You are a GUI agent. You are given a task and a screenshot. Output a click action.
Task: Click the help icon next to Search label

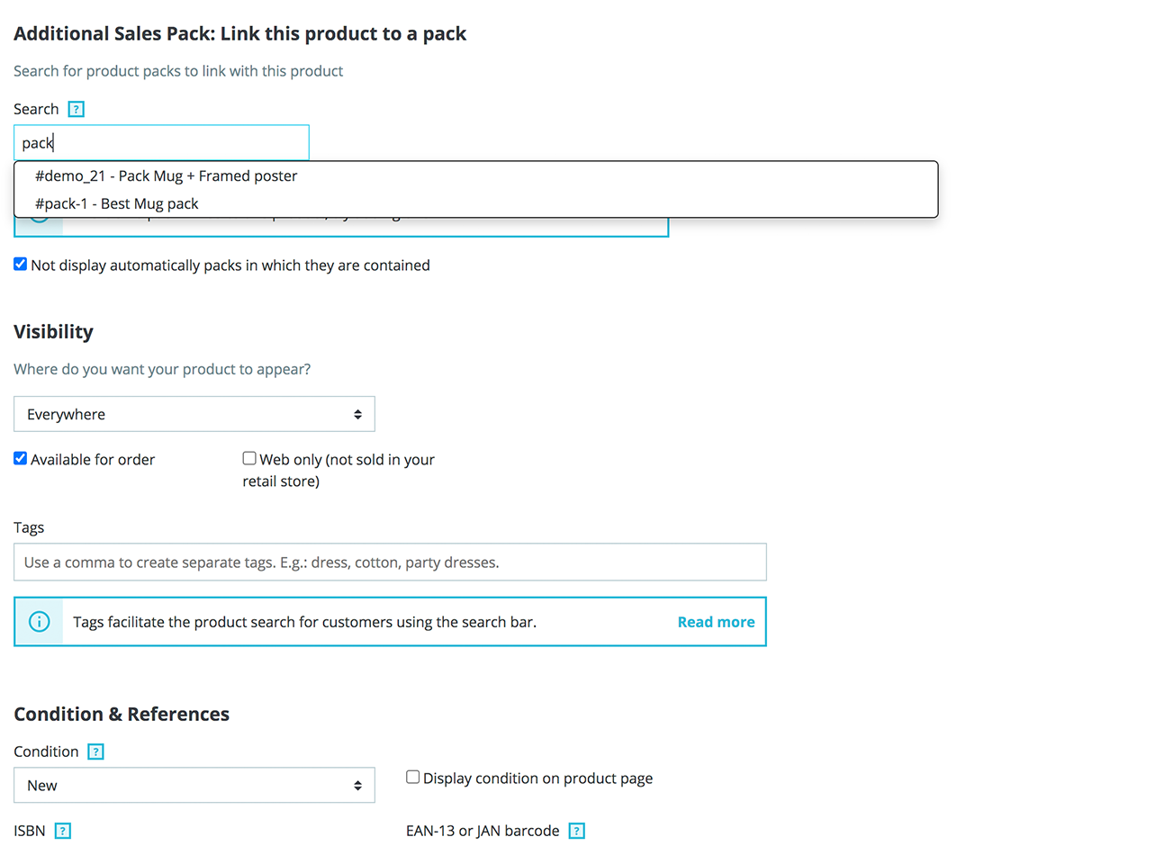(77, 109)
